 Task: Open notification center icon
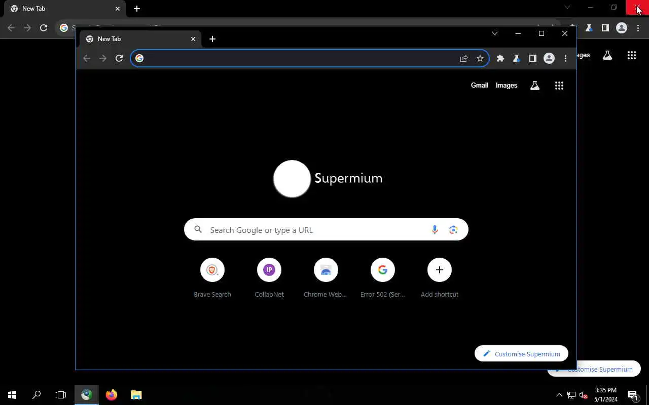coord(633,395)
